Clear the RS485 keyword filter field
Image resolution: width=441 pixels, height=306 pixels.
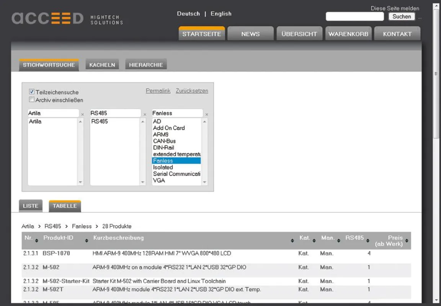[x=145, y=115]
